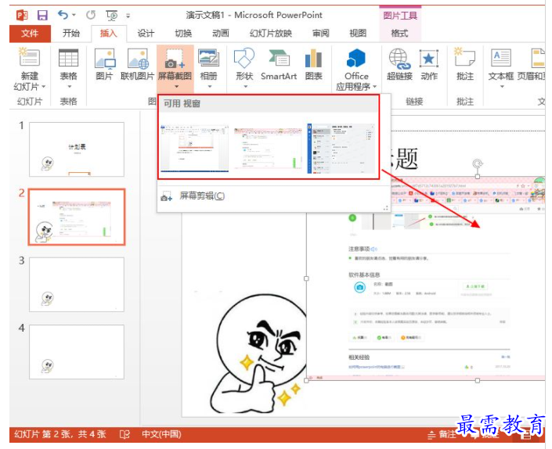Click the 表格 icon
This screenshot has width=552, height=449.
point(68,58)
